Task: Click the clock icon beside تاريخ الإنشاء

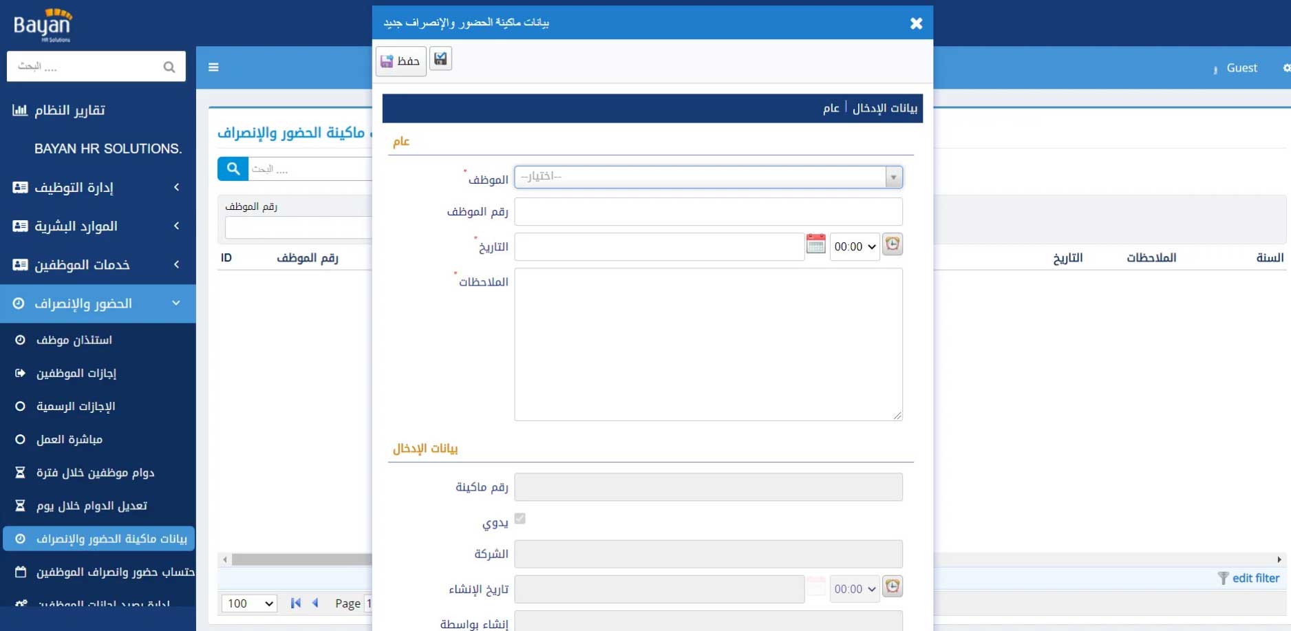Action: (x=893, y=586)
